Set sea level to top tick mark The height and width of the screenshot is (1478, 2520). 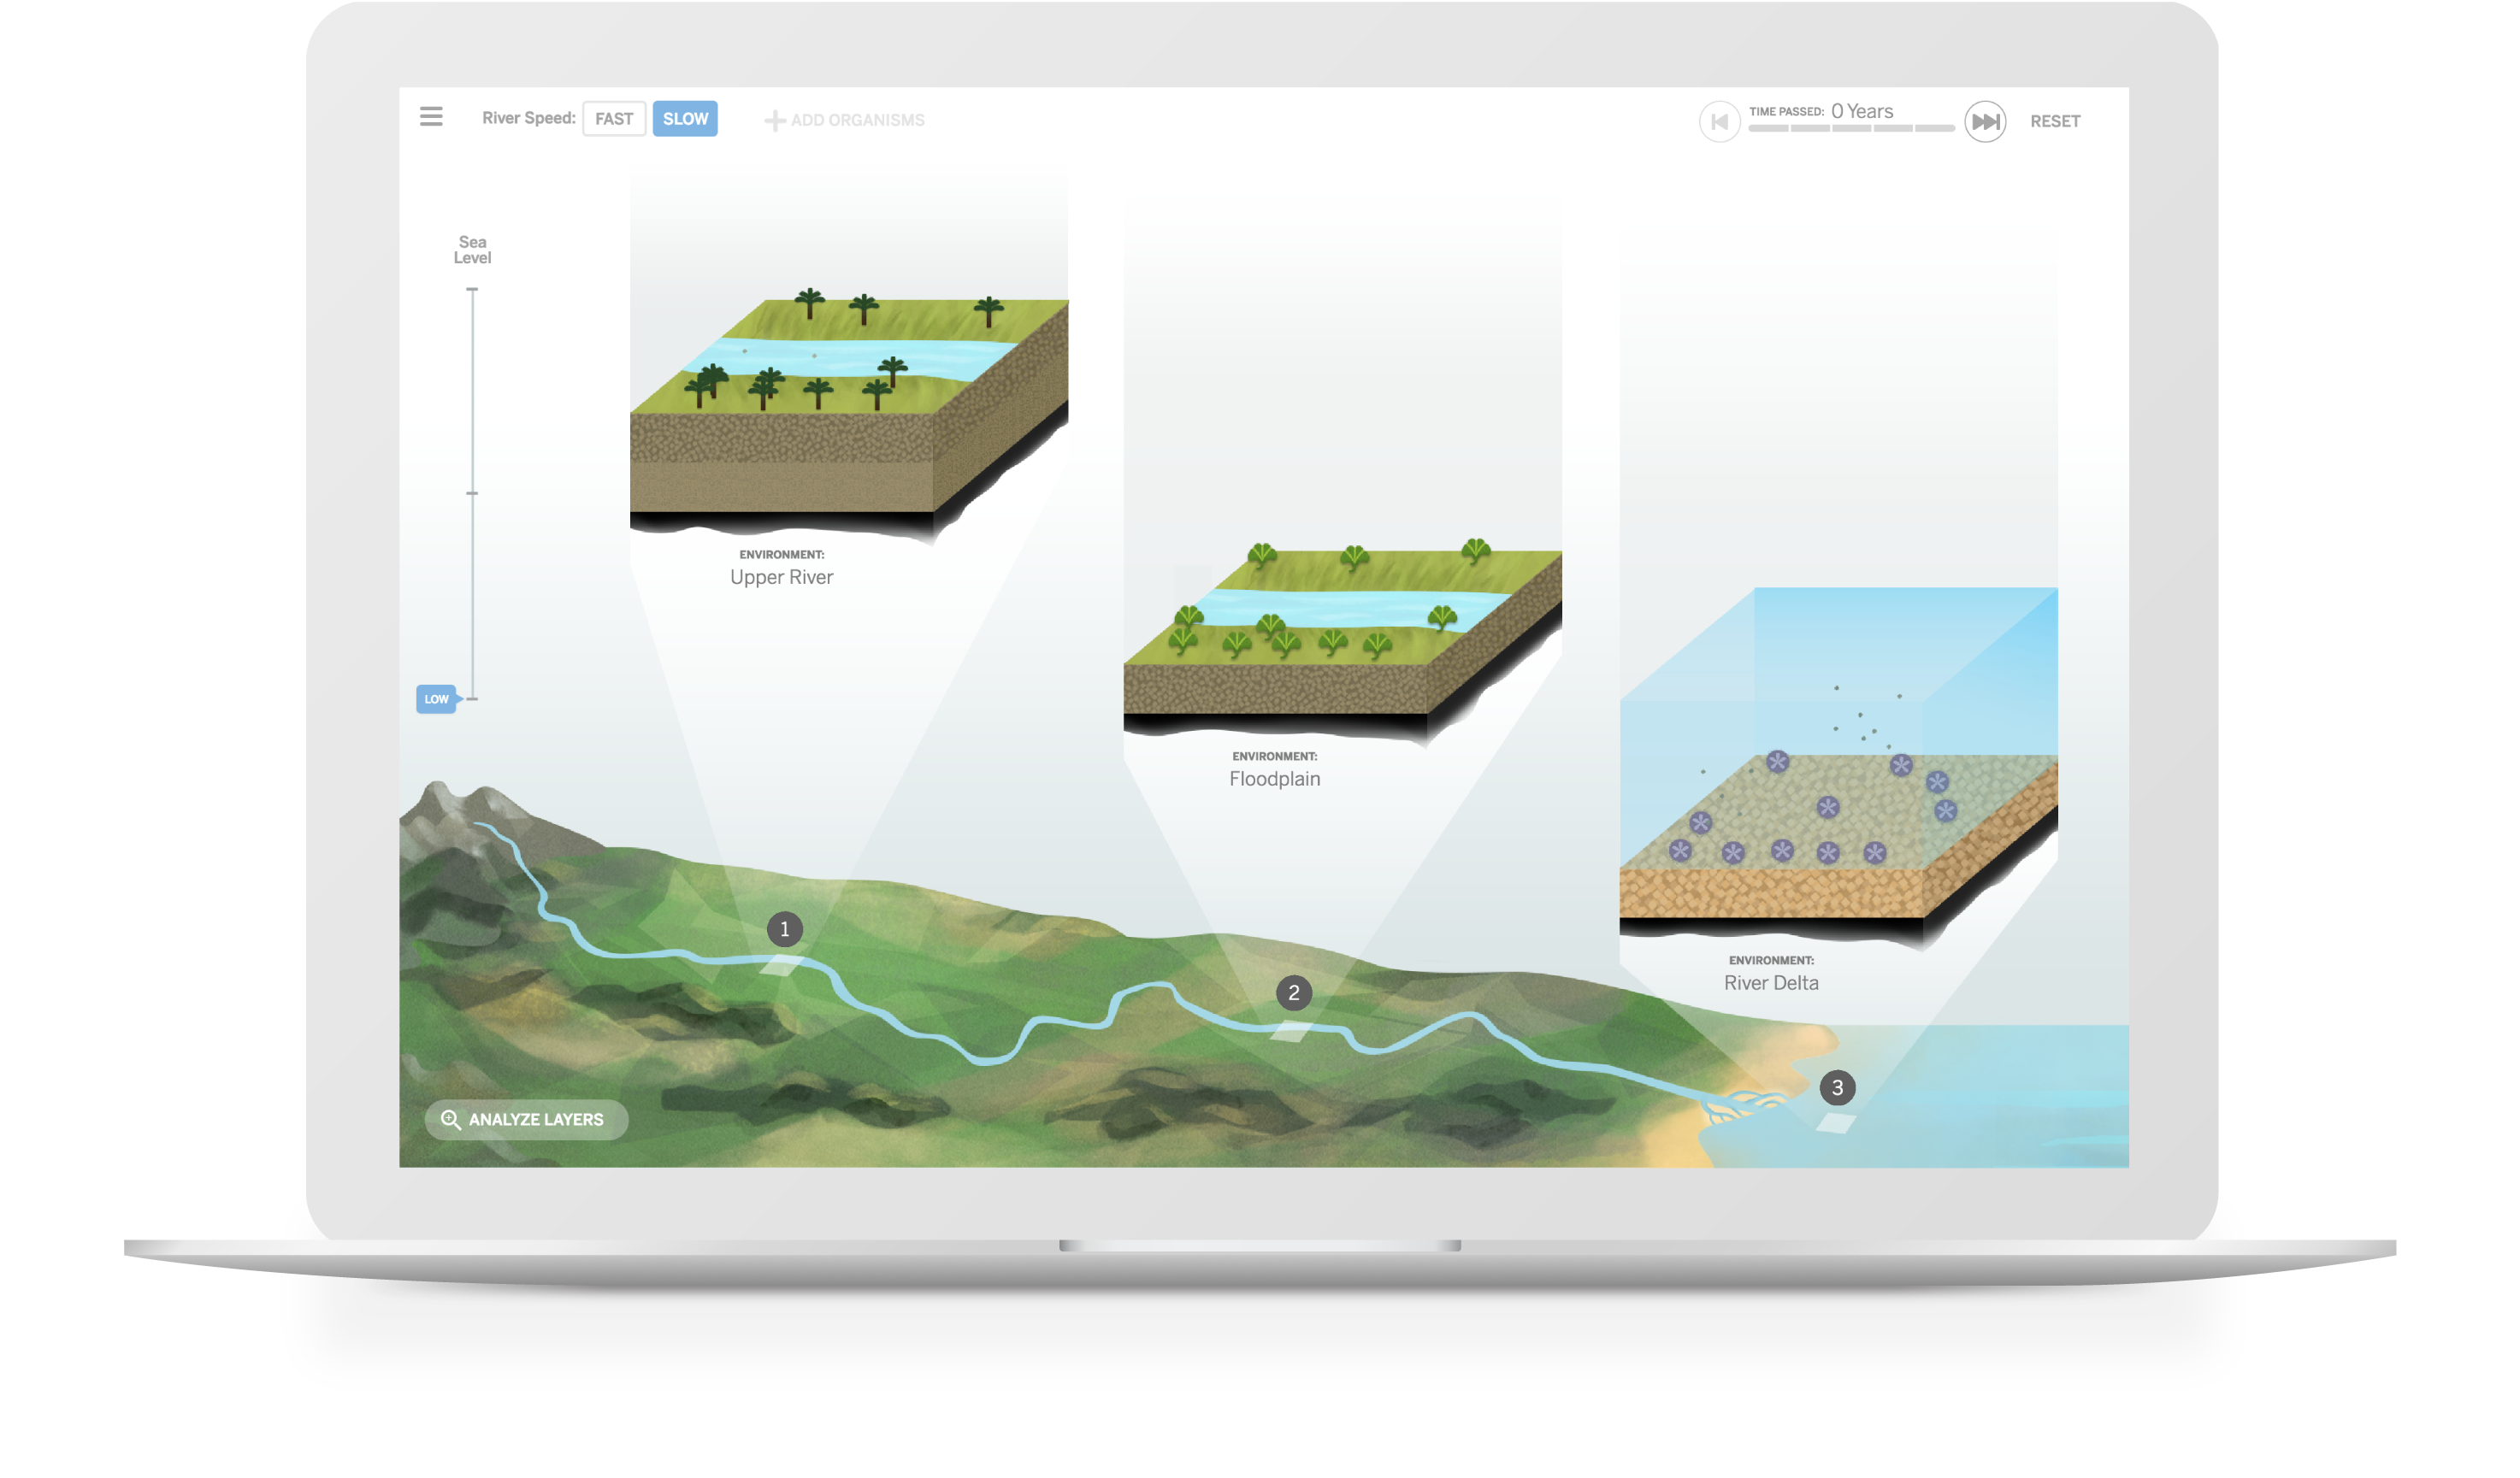coord(473,290)
